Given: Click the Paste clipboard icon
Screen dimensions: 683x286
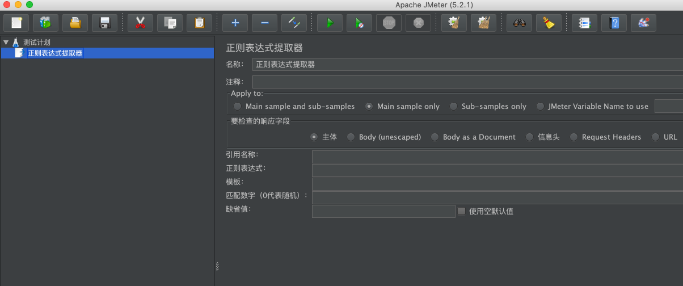Looking at the screenshot, I should point(199,23).
